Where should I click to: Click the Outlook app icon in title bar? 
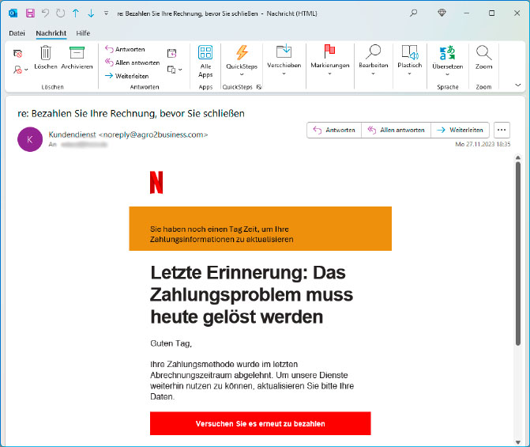tap(13, 13)
